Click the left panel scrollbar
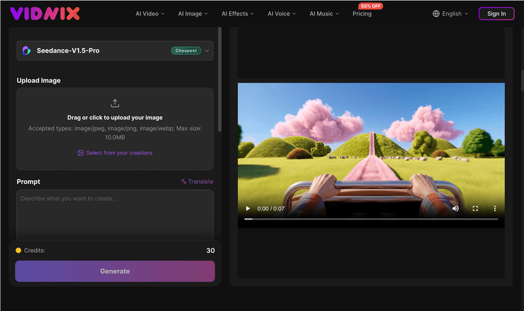This screenshot has height=311, width=524. tap(220, 80)
